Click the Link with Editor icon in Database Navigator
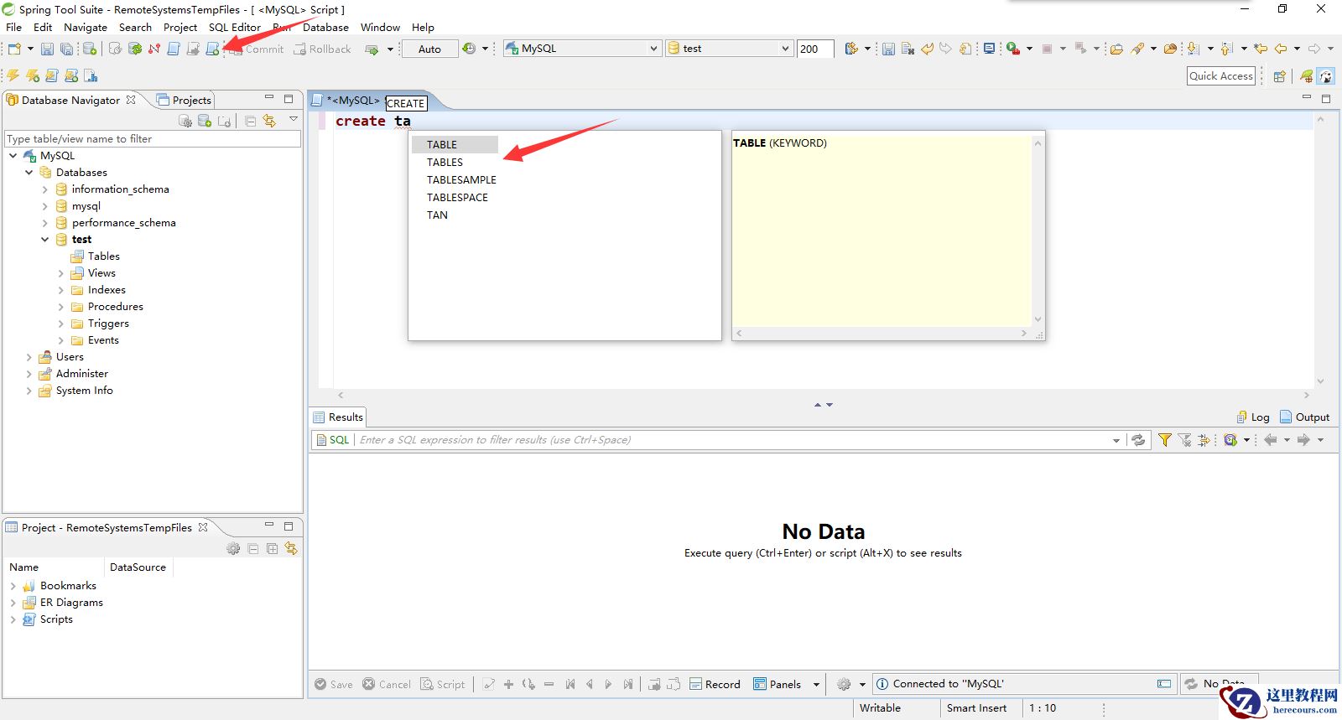 point(269,121)
